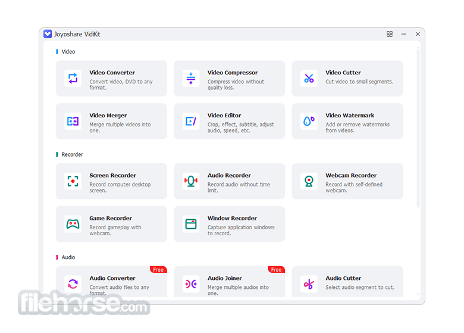Click 'Cut video to small segments.' text
This screenshot has width=464, height=333.
click(x=359, y=82)
